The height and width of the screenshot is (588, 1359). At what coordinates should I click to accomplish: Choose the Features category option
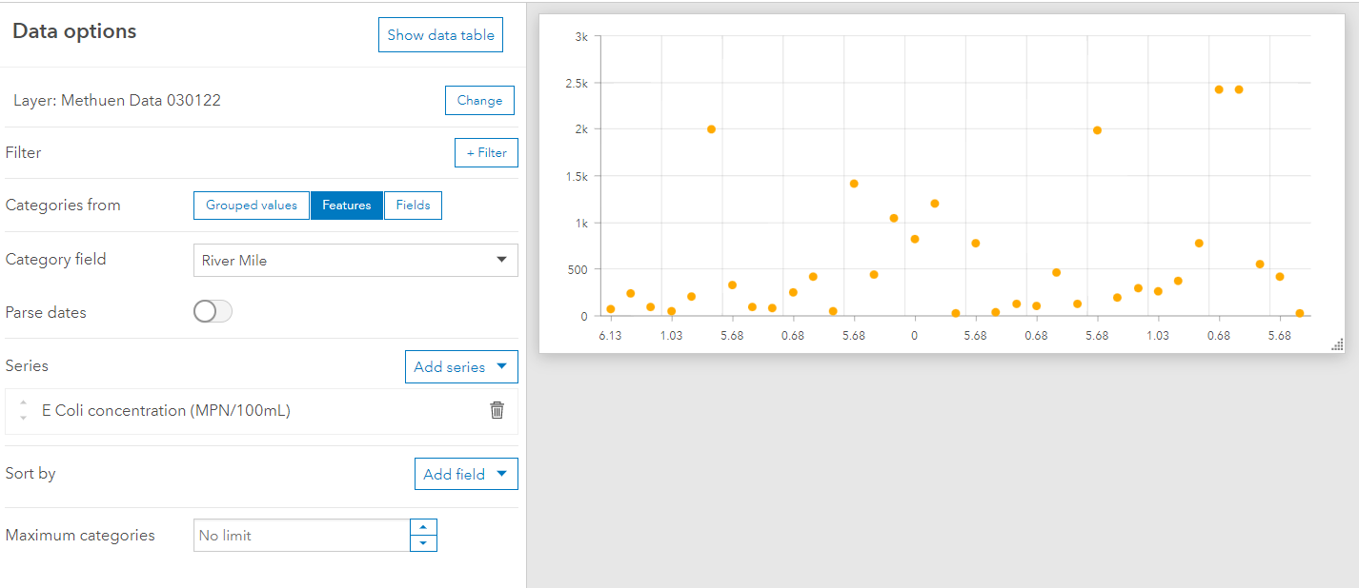click(347, 206)
